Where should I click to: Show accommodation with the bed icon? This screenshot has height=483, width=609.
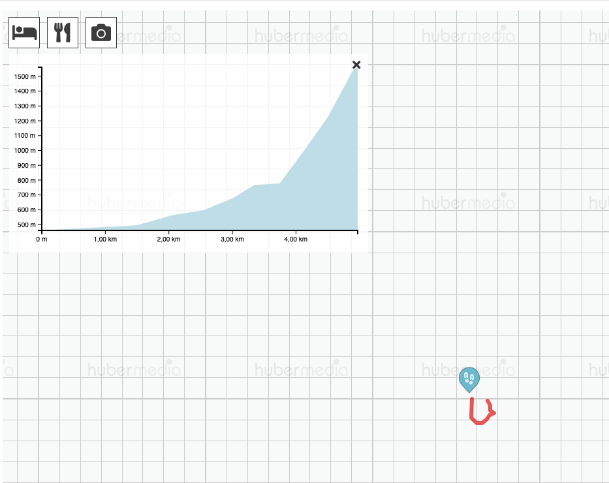(x=24, y=33)
